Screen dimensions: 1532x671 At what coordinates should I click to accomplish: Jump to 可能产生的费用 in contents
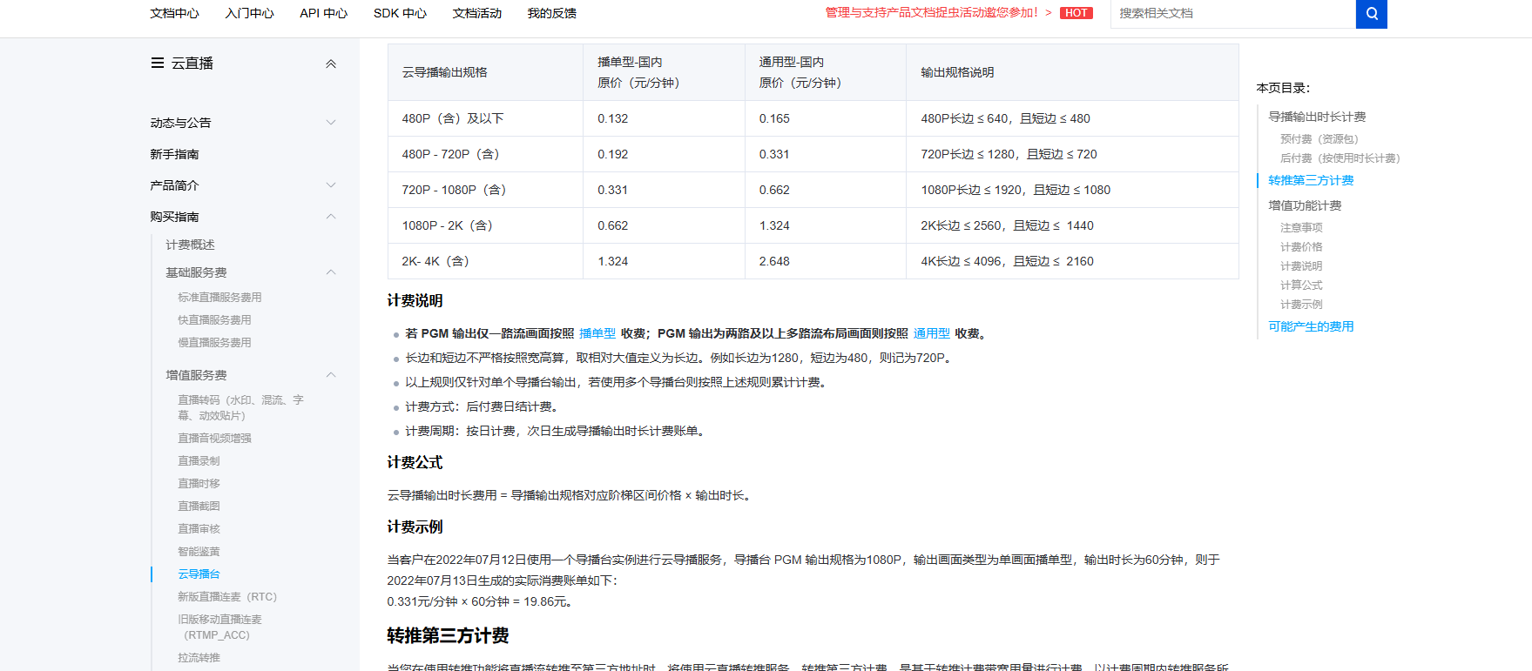1311,326
